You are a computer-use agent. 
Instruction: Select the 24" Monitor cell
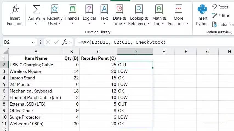[x=36, y=84]
